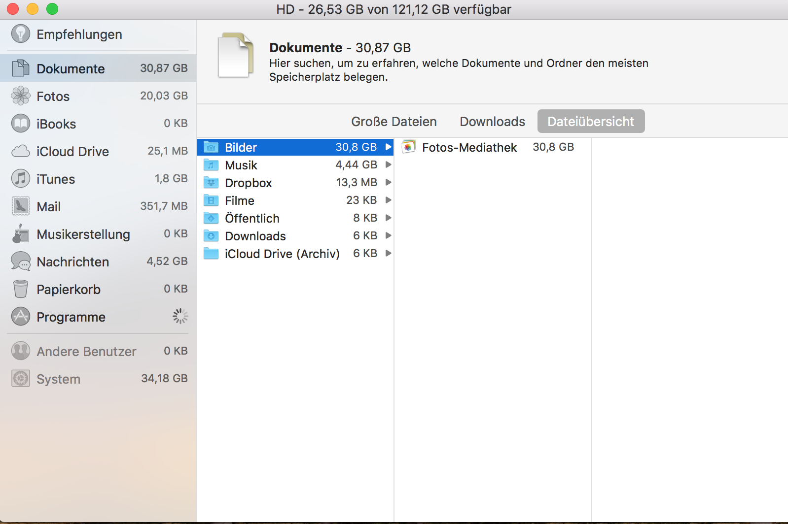Click the Programme loading spinner
Screen dimensions: 788x524
pyautogui.click(x=180, y=316)
